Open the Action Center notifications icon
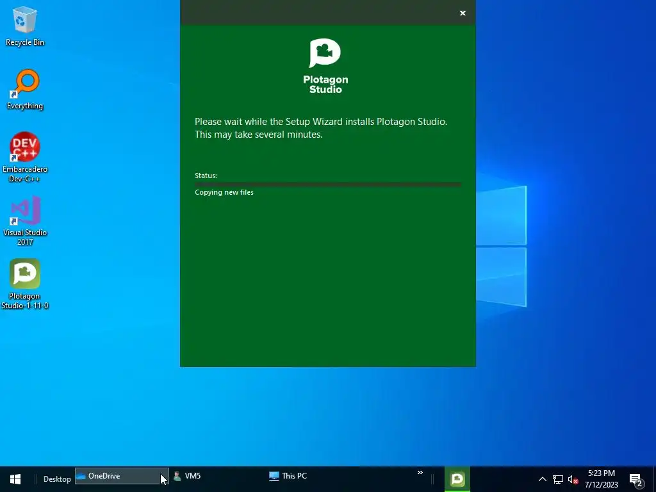The image size is (656, 492). [636, 479]
